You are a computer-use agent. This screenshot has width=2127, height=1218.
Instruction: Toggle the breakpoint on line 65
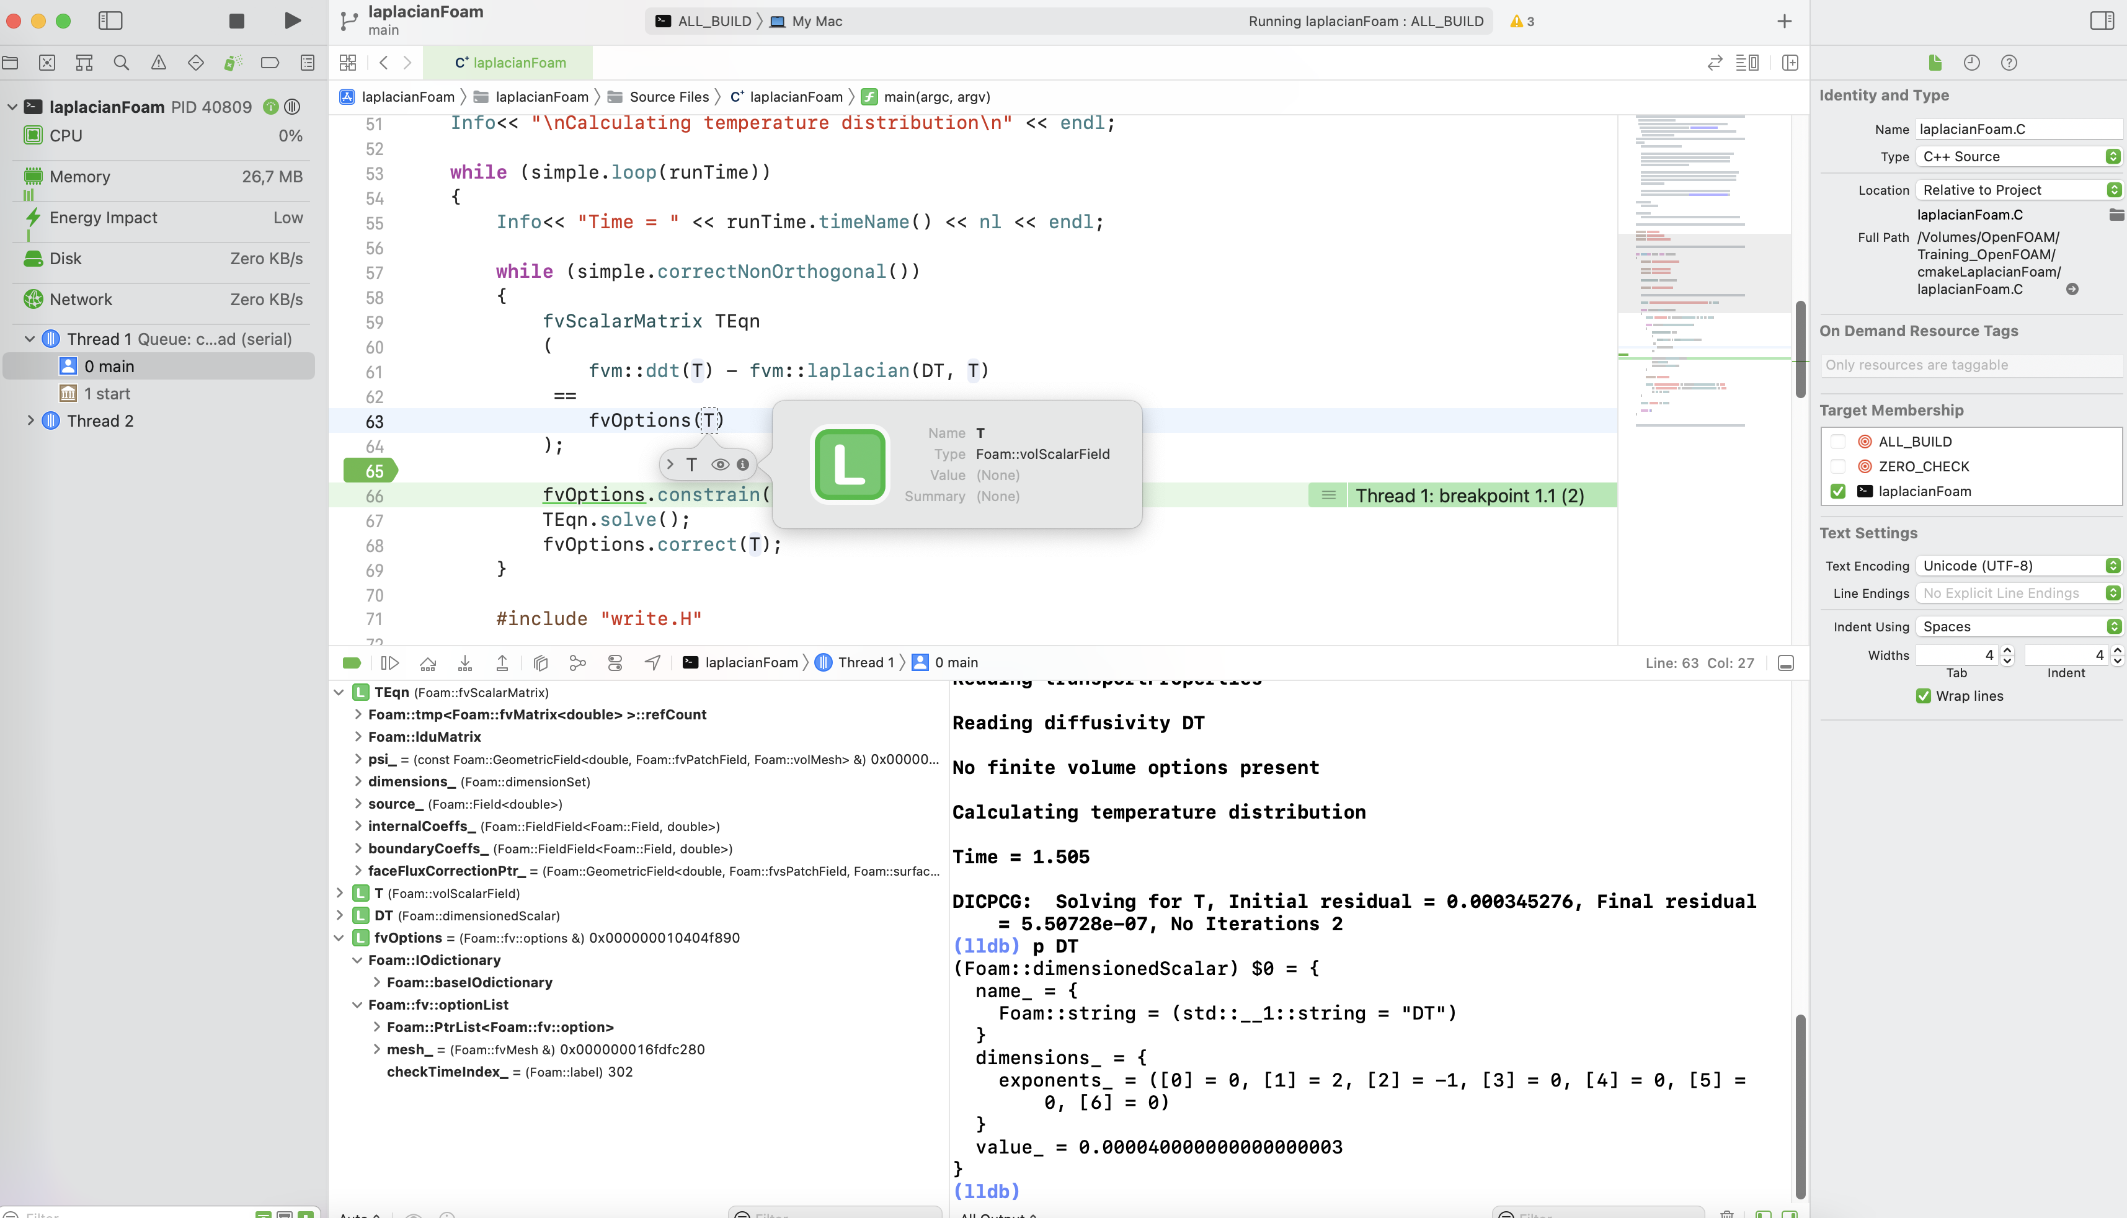pos(371,471)
